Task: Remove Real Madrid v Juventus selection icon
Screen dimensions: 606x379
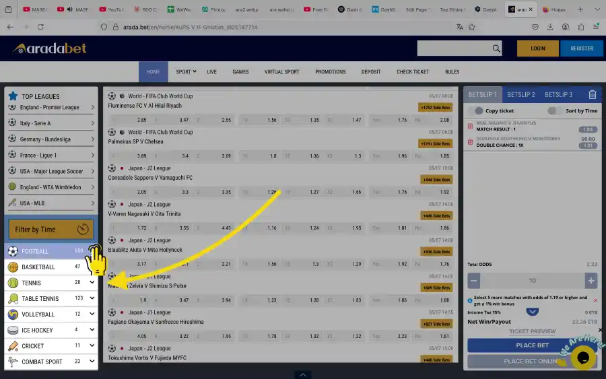Action: [x=471, y=127]
